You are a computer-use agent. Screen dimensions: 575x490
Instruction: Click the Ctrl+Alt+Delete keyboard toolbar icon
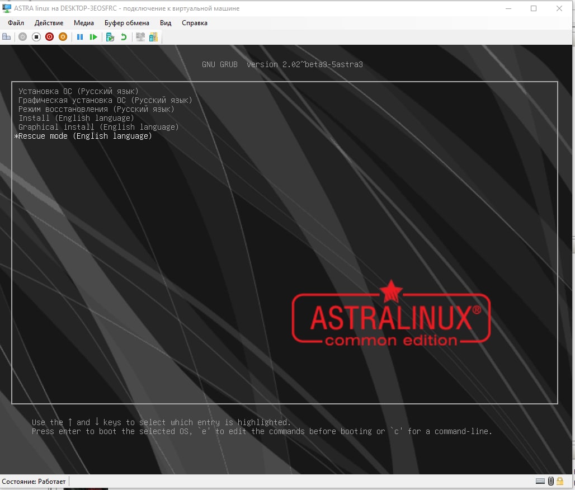tap(7, 37)
